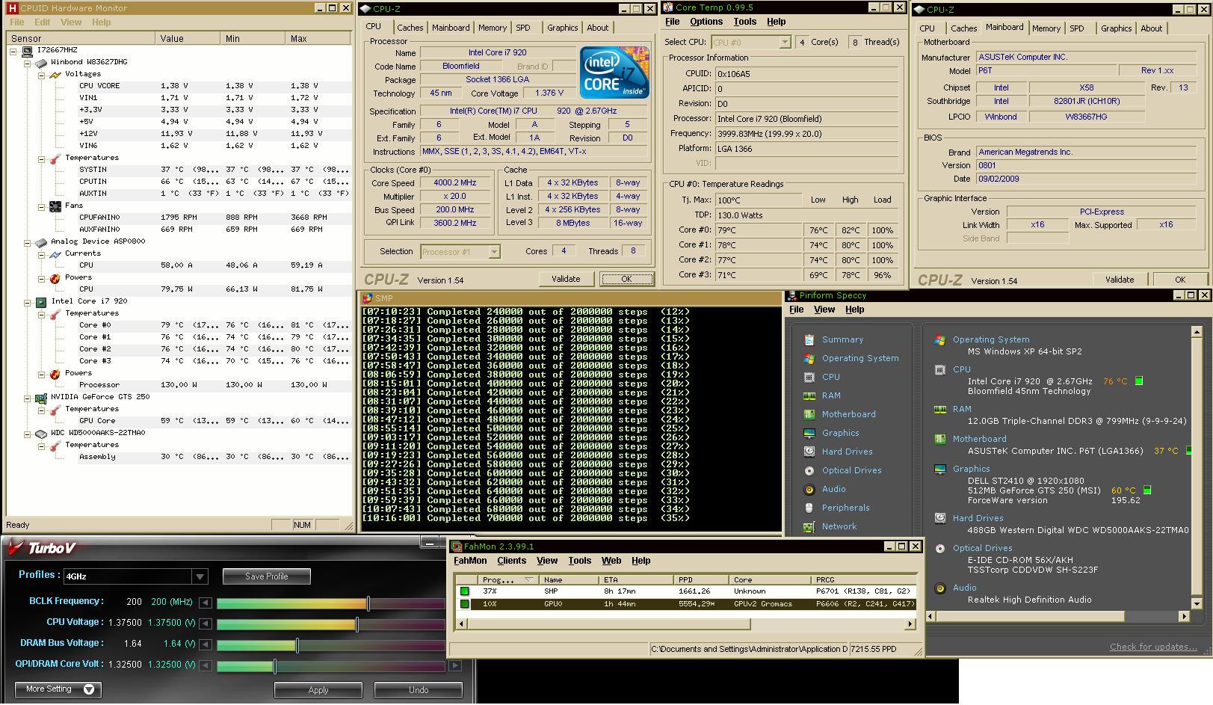The width and height of the screenshot is (1213, 705).
Task: Open Memory tab in CPU-Z processor window
Action: coord(493,28)
